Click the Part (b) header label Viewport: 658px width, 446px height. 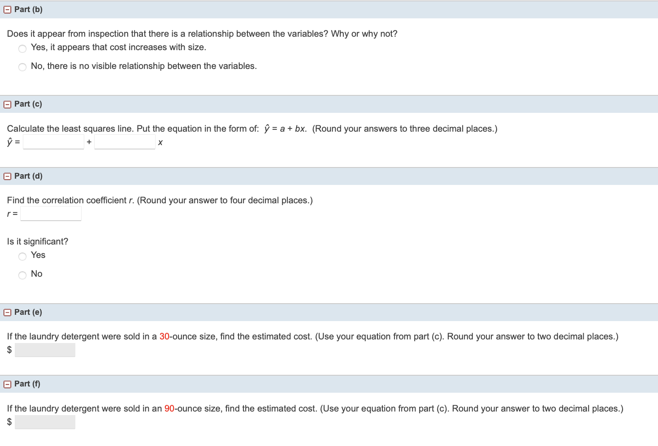[28, 9]
